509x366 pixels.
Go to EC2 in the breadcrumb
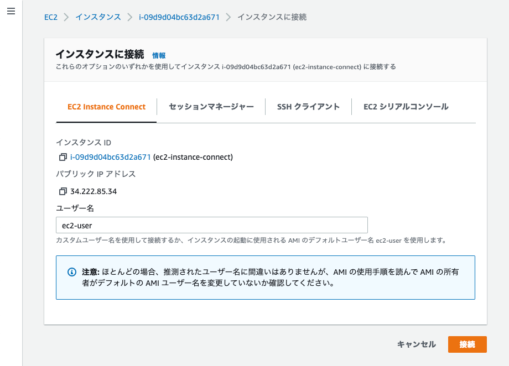pyautogui.click(x=51, y=17)
